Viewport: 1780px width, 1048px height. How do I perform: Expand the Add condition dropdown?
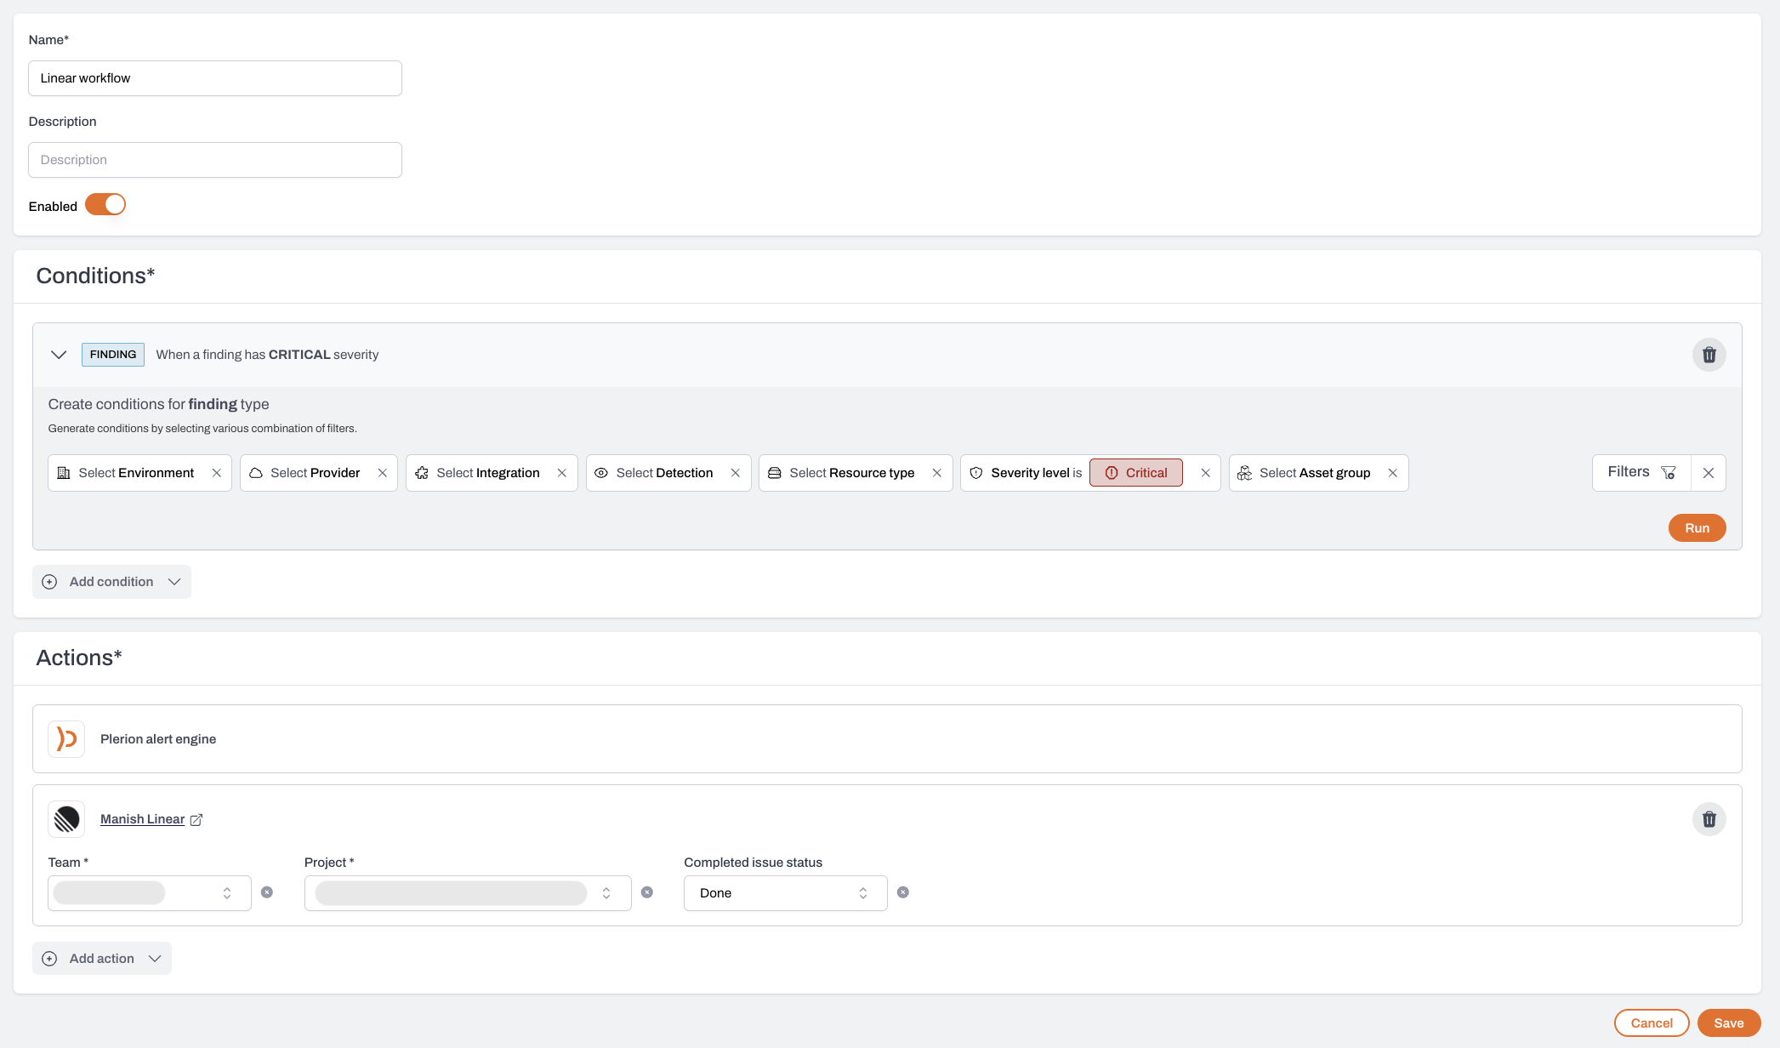coord(174,581)
